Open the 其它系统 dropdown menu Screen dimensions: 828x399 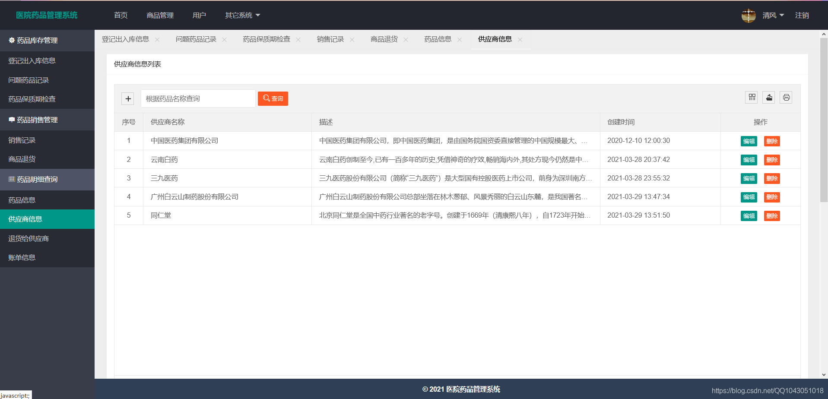pos(242,15)
